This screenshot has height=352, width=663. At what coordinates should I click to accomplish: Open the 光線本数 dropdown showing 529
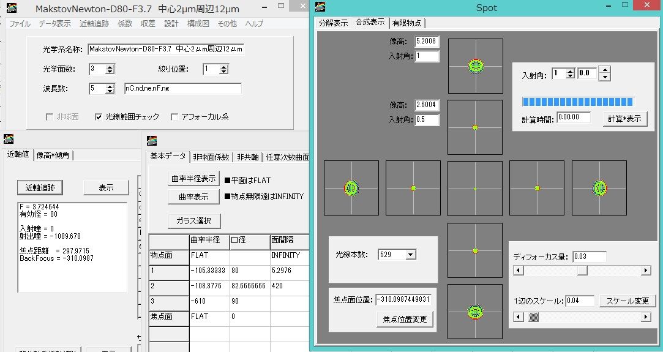coord(411,255)
